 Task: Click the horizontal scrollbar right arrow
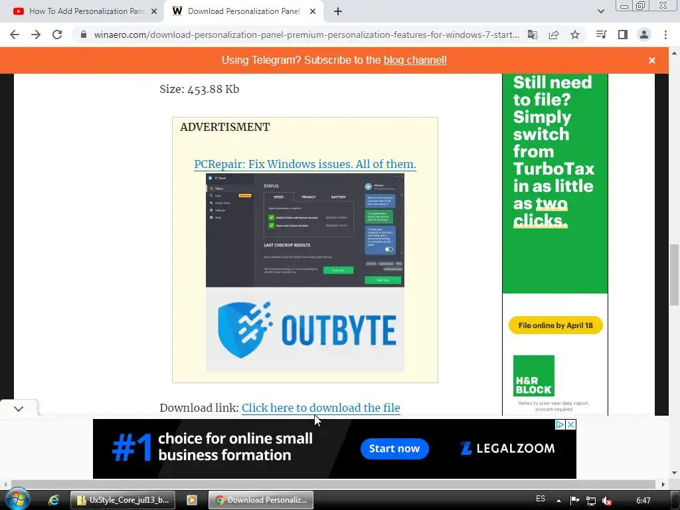pos(663,484)
